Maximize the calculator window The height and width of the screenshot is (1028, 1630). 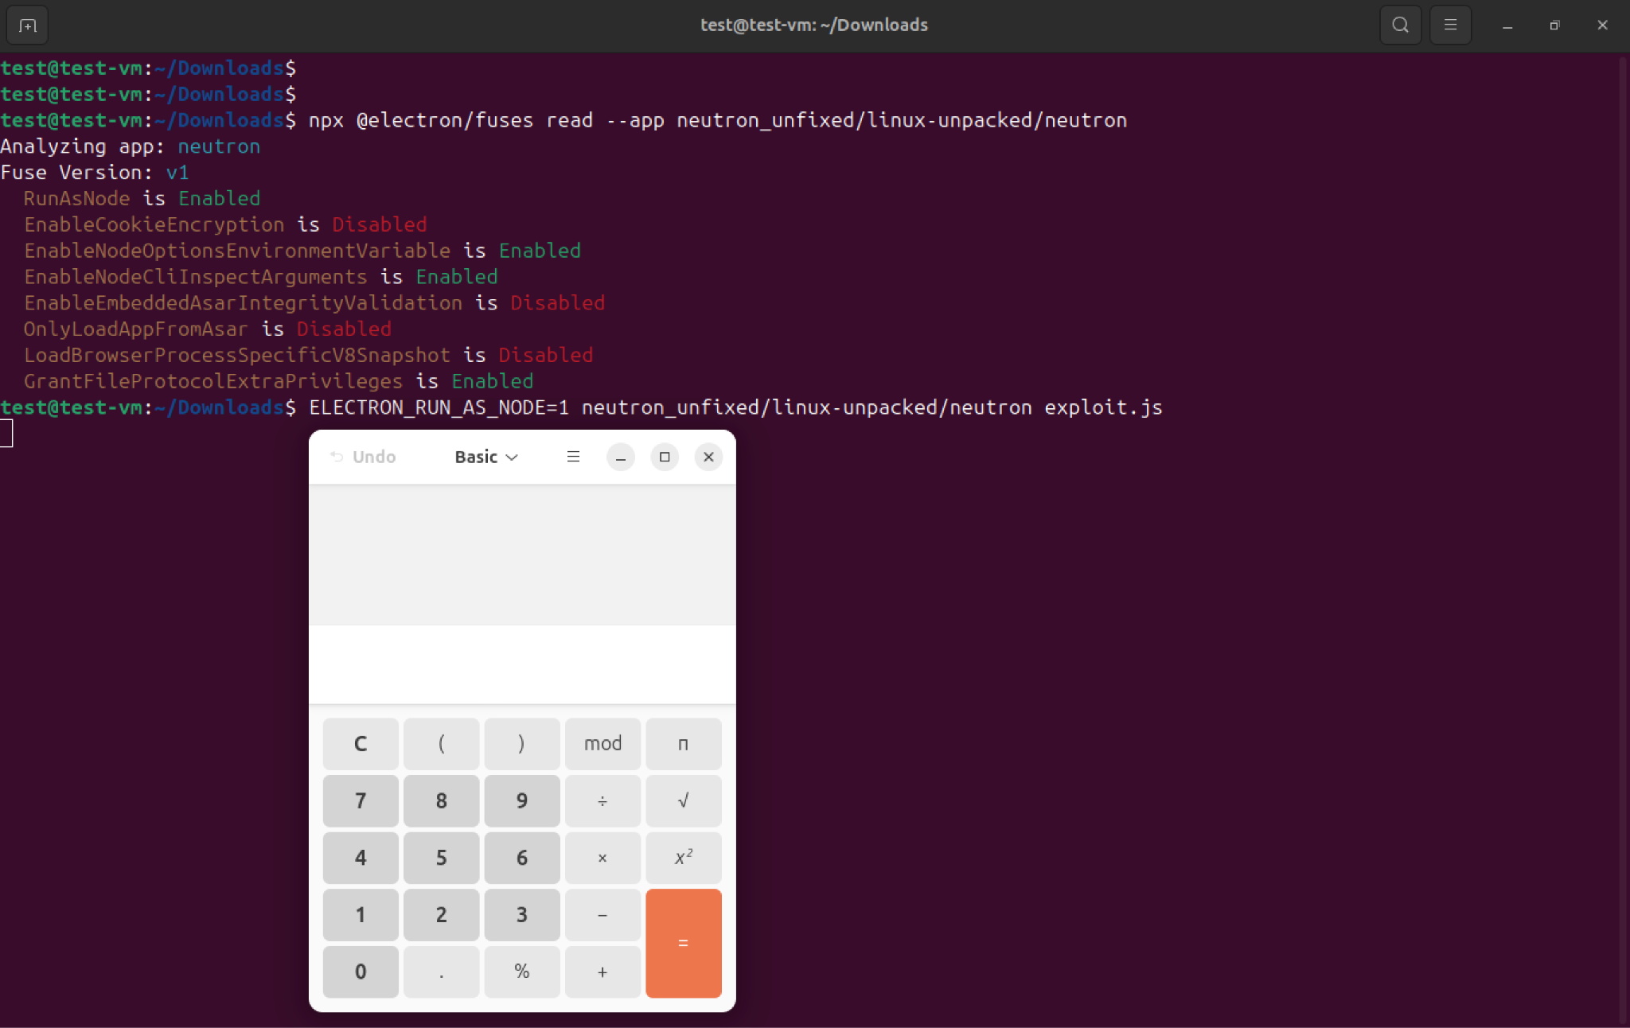click(665, 457)
